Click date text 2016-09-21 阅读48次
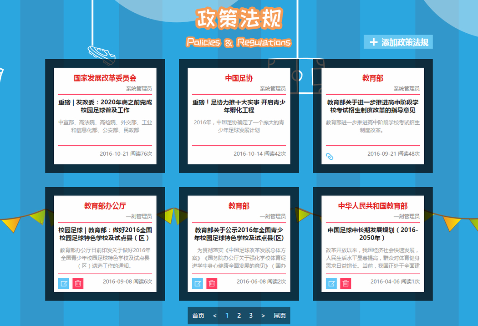The height and width of the screenshot is (326, 478). [394, 154]
